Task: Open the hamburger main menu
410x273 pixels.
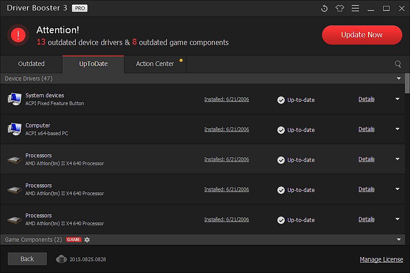Action: (355, 8)
